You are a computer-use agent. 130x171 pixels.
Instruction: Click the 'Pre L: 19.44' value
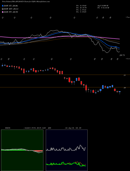[81, 10]
